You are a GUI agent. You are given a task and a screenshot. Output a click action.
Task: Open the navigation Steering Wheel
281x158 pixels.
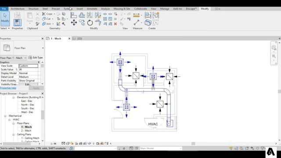pos(274,47)
